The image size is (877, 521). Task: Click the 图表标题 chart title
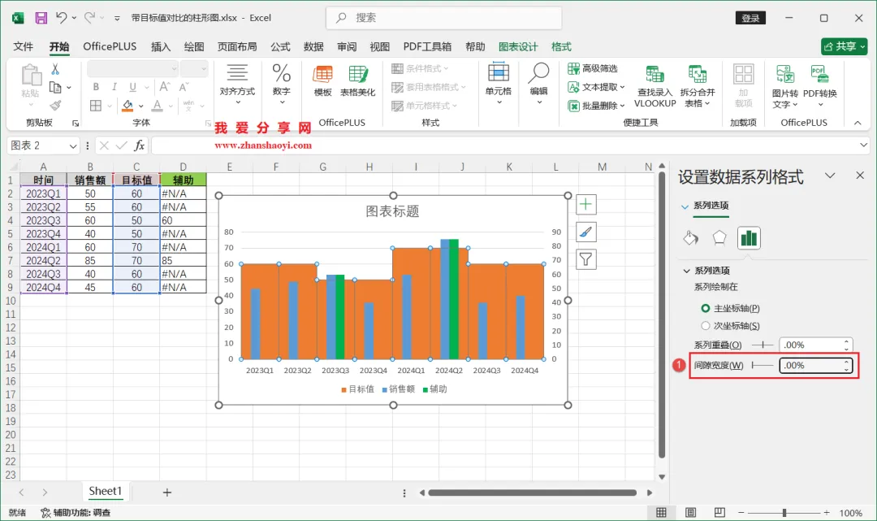pos(393,211)
